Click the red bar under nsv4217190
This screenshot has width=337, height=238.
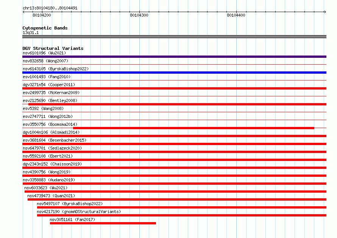(x=182, y=215)
